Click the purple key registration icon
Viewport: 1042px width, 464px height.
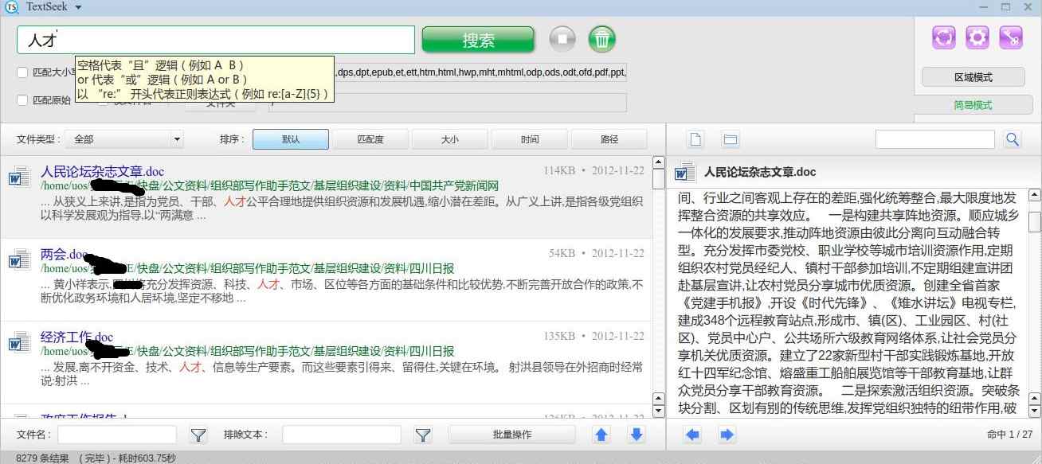(x=1010, y=37)
